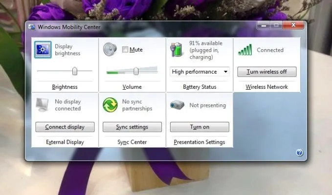The image size is (332, 195).
Task: Turn on presentation settings
Action: pos(199,127)
